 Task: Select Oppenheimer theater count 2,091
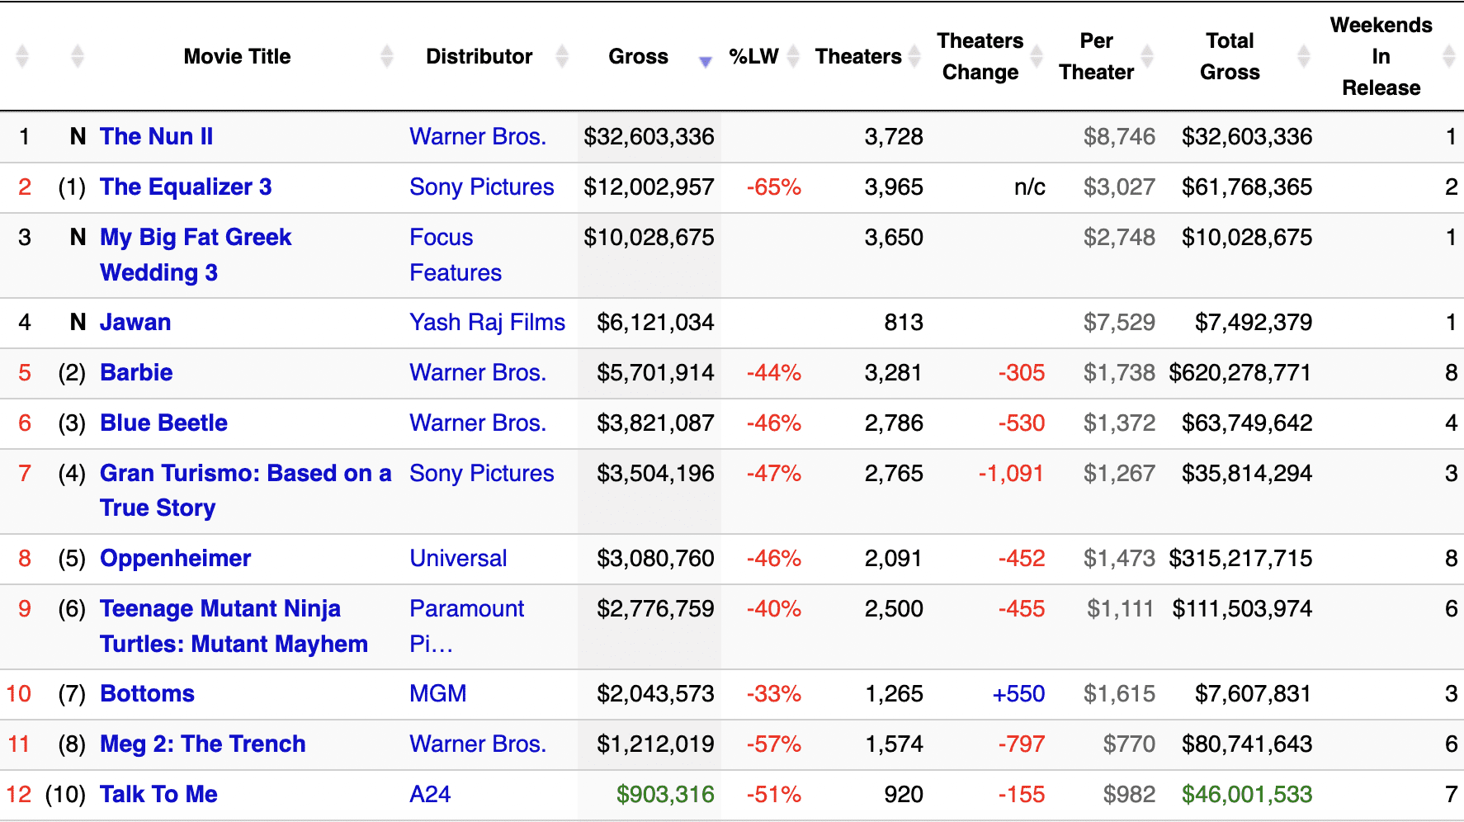pyautogui.click(x=894, y=558)
